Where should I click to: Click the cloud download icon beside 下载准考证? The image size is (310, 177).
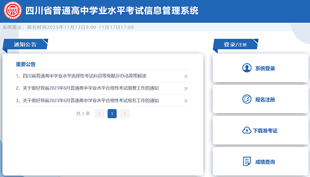pyautogui.click(x=247, y=130)
